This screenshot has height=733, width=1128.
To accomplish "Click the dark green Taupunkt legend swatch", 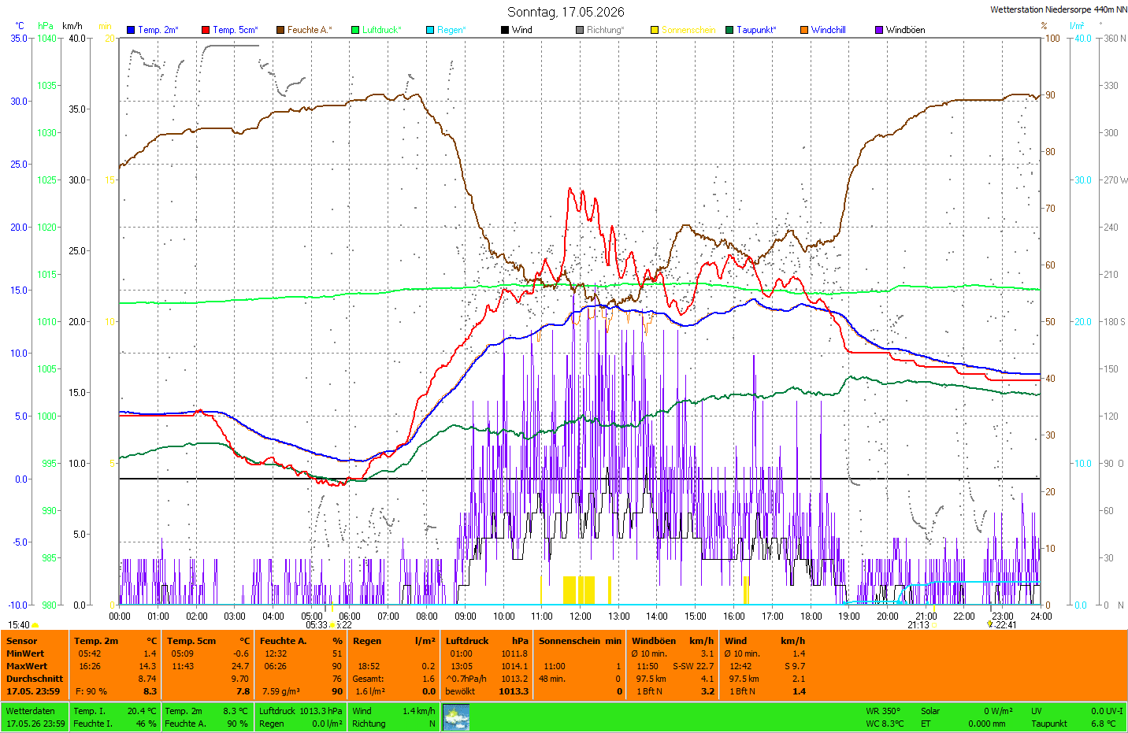I will tap(729, 30).
